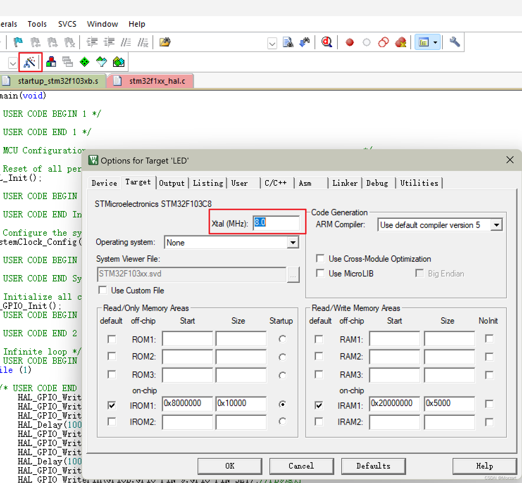Click the IROM1 Start address field

click(187, 403)
